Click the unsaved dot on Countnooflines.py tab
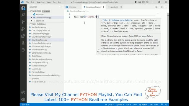189x106 pixels. [x=104, y=7]
